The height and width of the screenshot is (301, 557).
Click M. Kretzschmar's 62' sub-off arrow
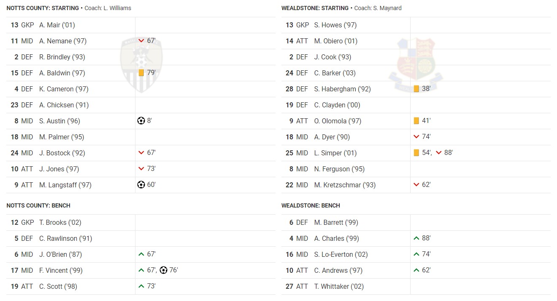[416, 185]
